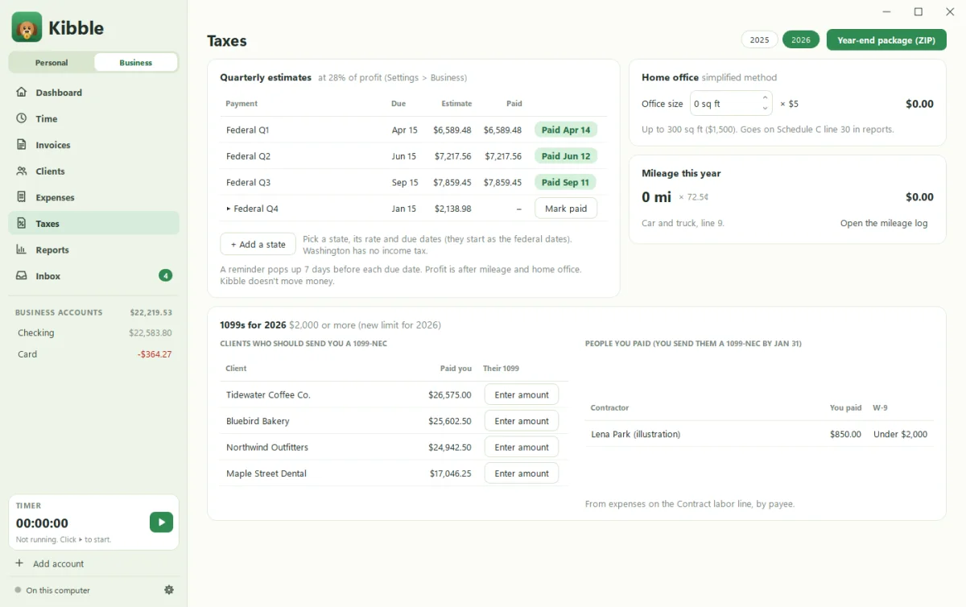Click the Reports bar chart icon
This screenshot has width=966, height=607.
22,250
